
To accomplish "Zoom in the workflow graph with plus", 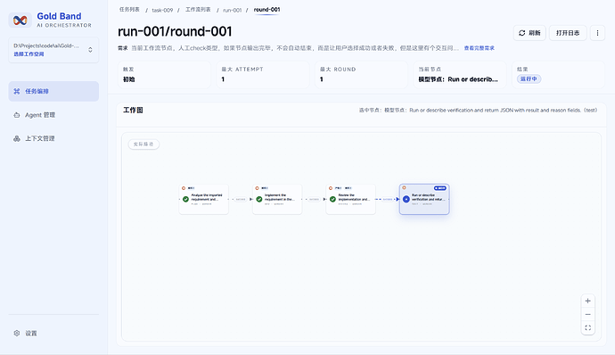I will tap(587, 301).
